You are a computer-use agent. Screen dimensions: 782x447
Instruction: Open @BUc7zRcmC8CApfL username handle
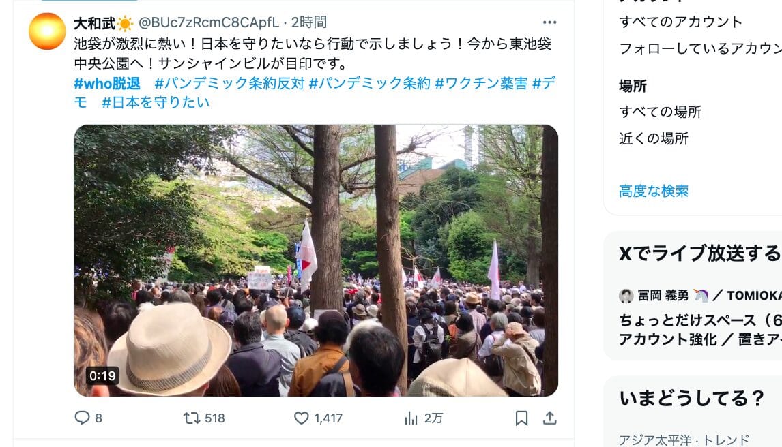click(x=209, y=22)
